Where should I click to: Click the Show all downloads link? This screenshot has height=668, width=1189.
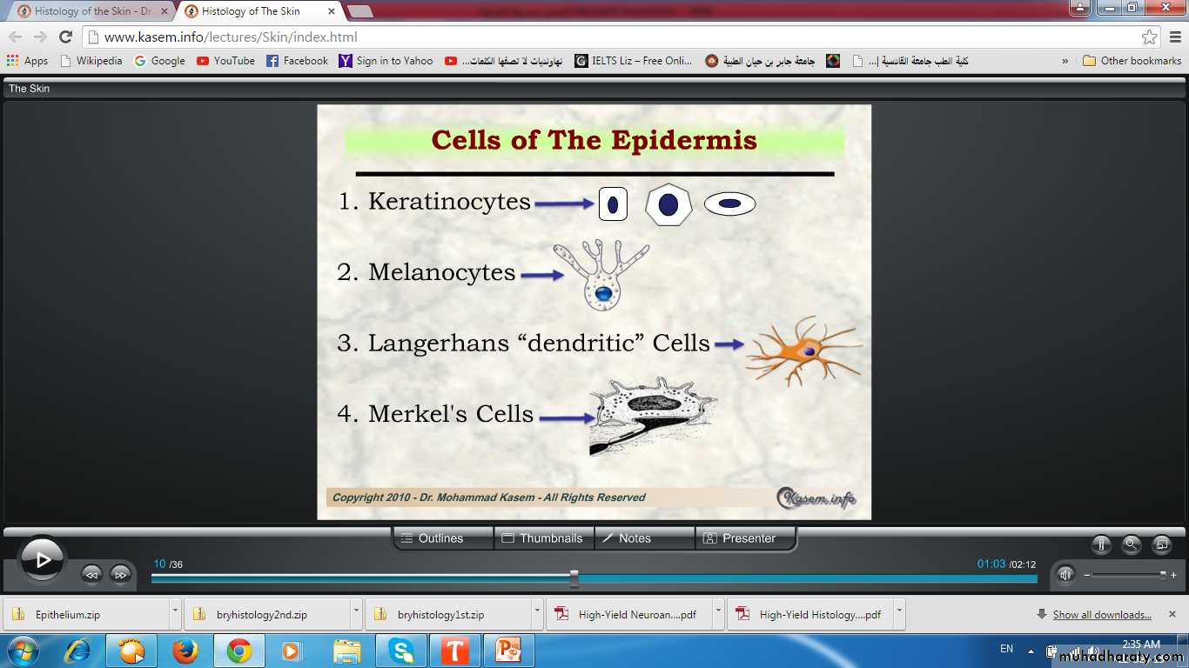point(1101,615)
